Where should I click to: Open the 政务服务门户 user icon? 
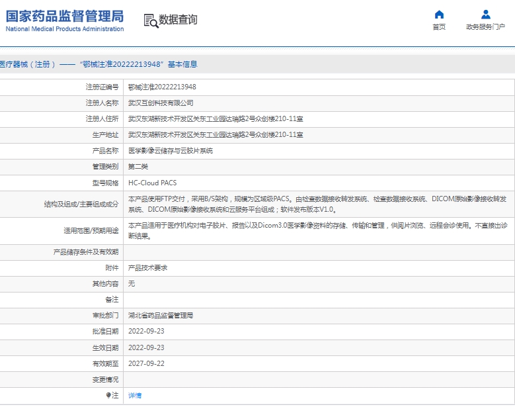(486, 15)
